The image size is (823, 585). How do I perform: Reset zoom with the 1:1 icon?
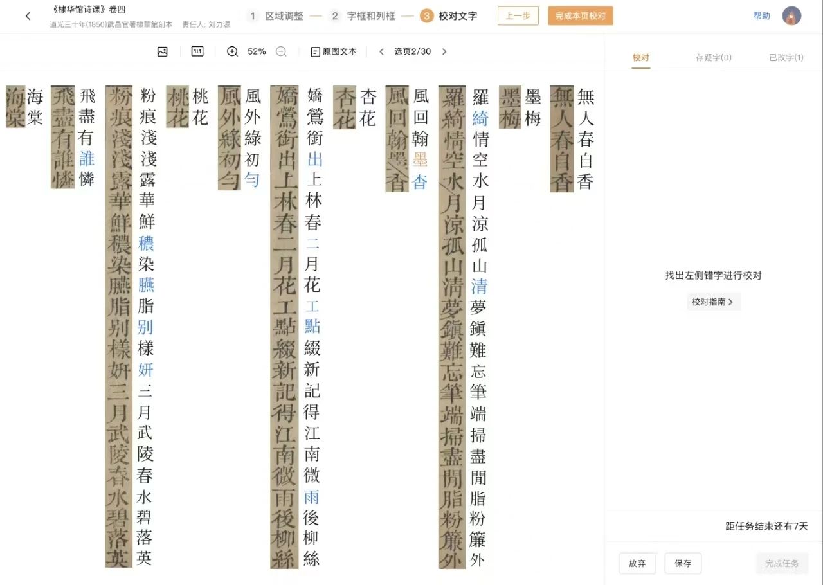[x=197, y=51]
